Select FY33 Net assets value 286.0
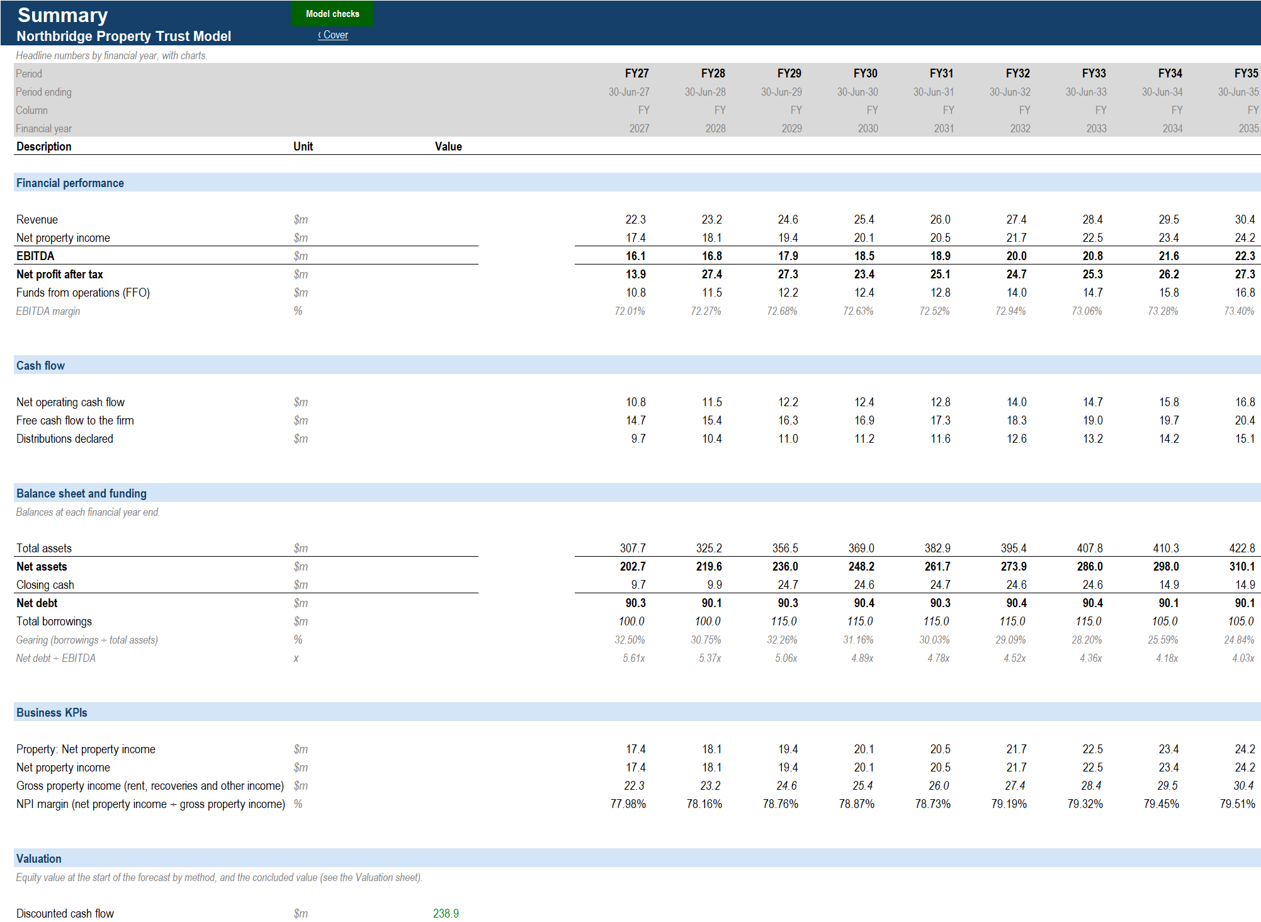The width and height of the screenshot is (1261, 922). point(1089,567)
